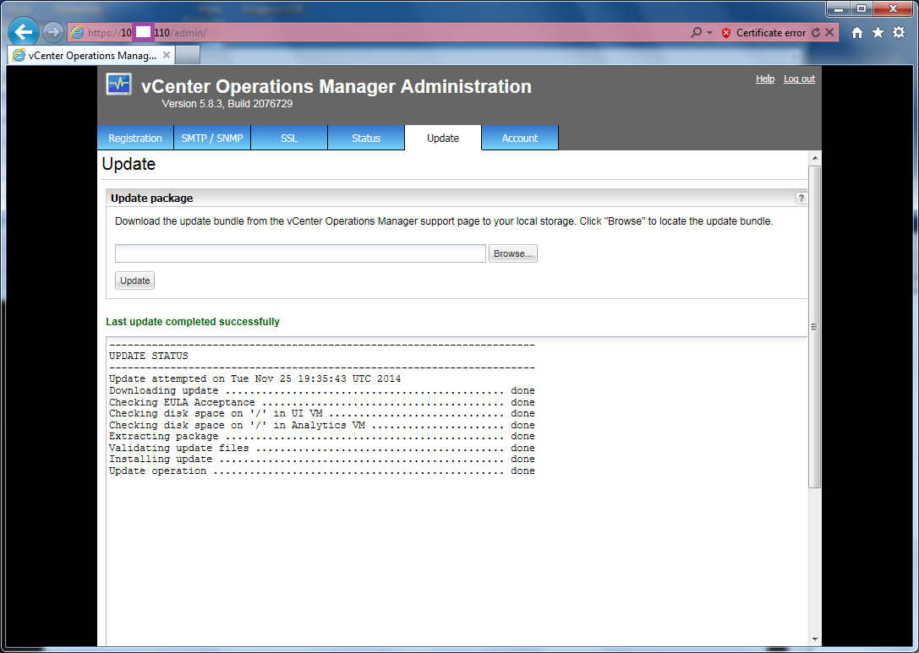Open the SMTP / SNMP tab
This screenshot has width=919, height=653.
pyautogui.click(x=212, y=139)
